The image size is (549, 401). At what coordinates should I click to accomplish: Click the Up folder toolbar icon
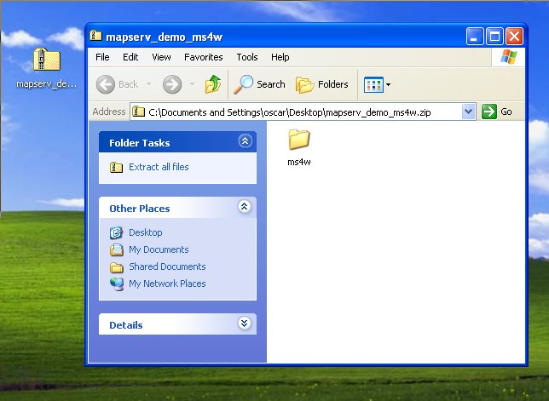(213, 84)
